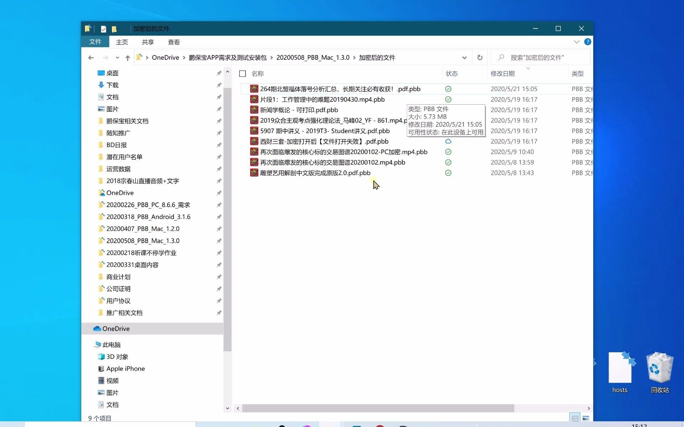Open recent locations dropdown arrow
The width and height of the screenshot is (684, 427).
(117, 58)
